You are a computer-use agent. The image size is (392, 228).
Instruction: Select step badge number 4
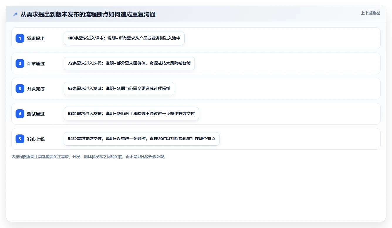(x=20, y=114)
